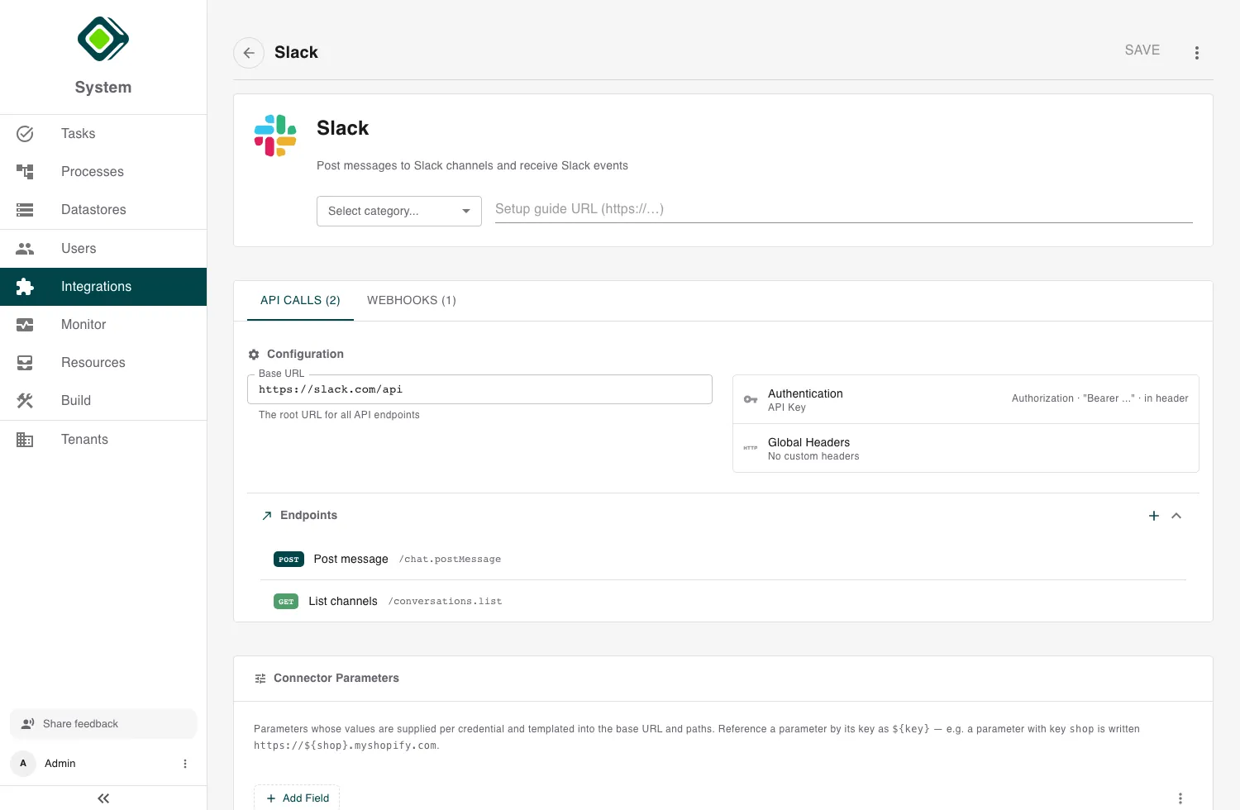This screenshot has width=1240, height=810.
Task: Open Build in the sidebar
Action: coord(103,401)
